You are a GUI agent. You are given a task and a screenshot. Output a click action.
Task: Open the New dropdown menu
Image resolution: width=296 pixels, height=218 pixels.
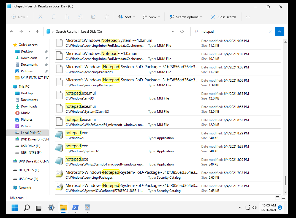coord(20,17)
